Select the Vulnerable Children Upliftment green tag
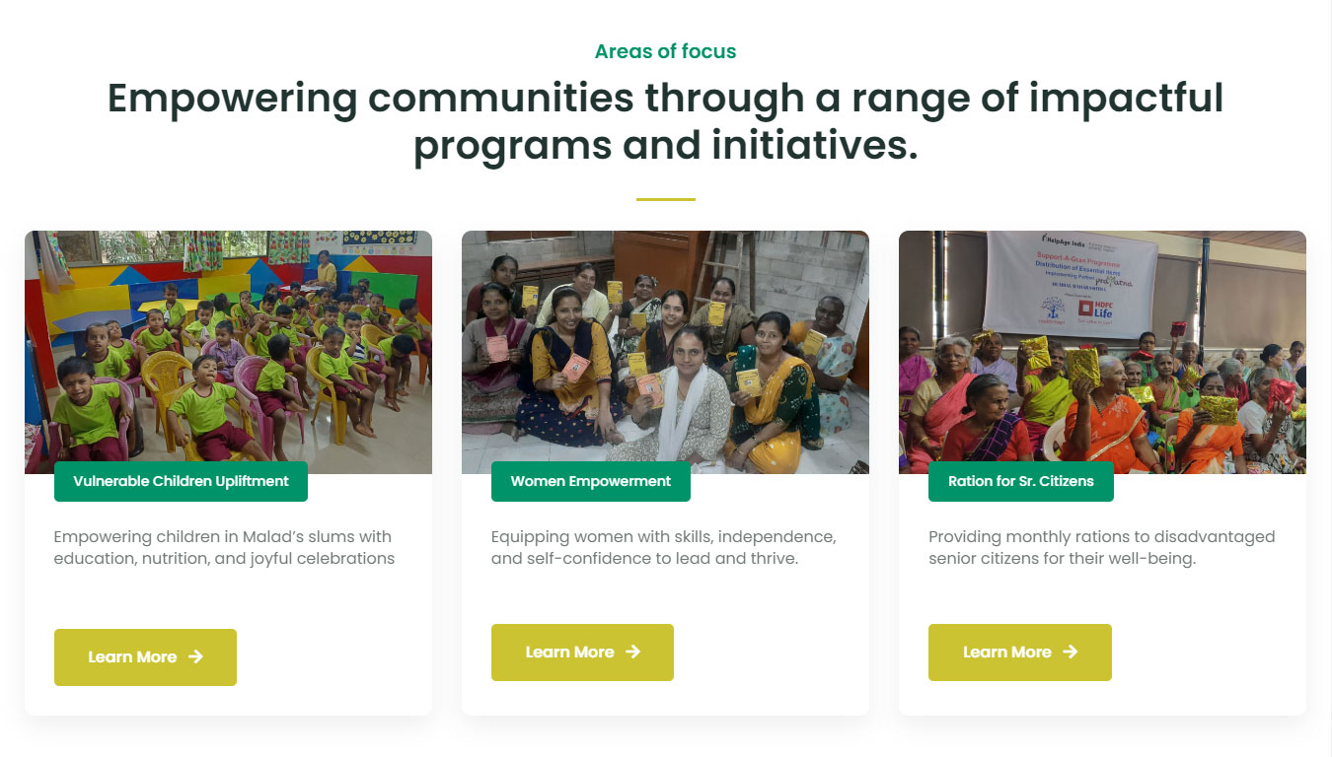 click(181, 481)
